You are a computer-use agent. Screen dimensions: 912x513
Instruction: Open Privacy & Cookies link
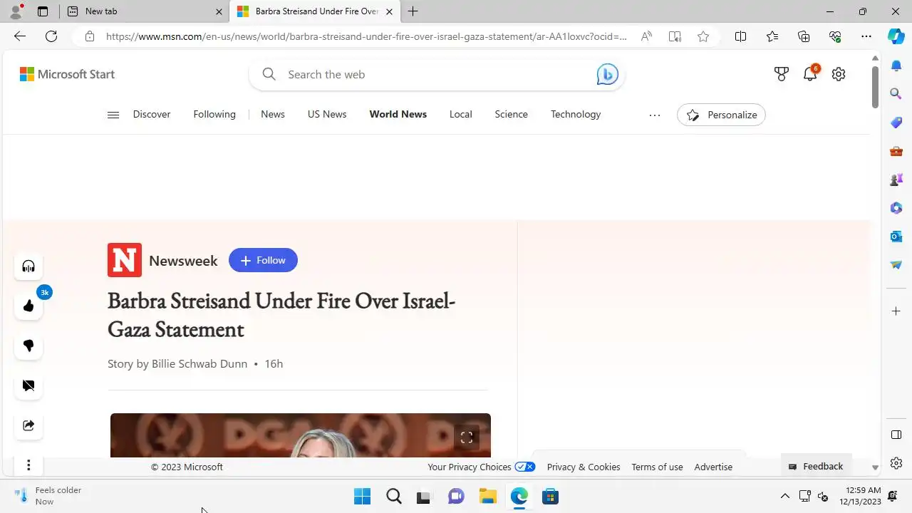point(584,467)
